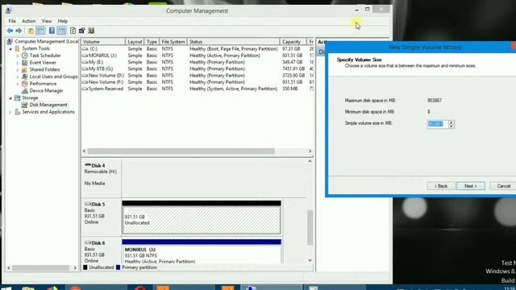
Task: Select the MONIRUL (J:) volume row
Action: coord(198,56)
